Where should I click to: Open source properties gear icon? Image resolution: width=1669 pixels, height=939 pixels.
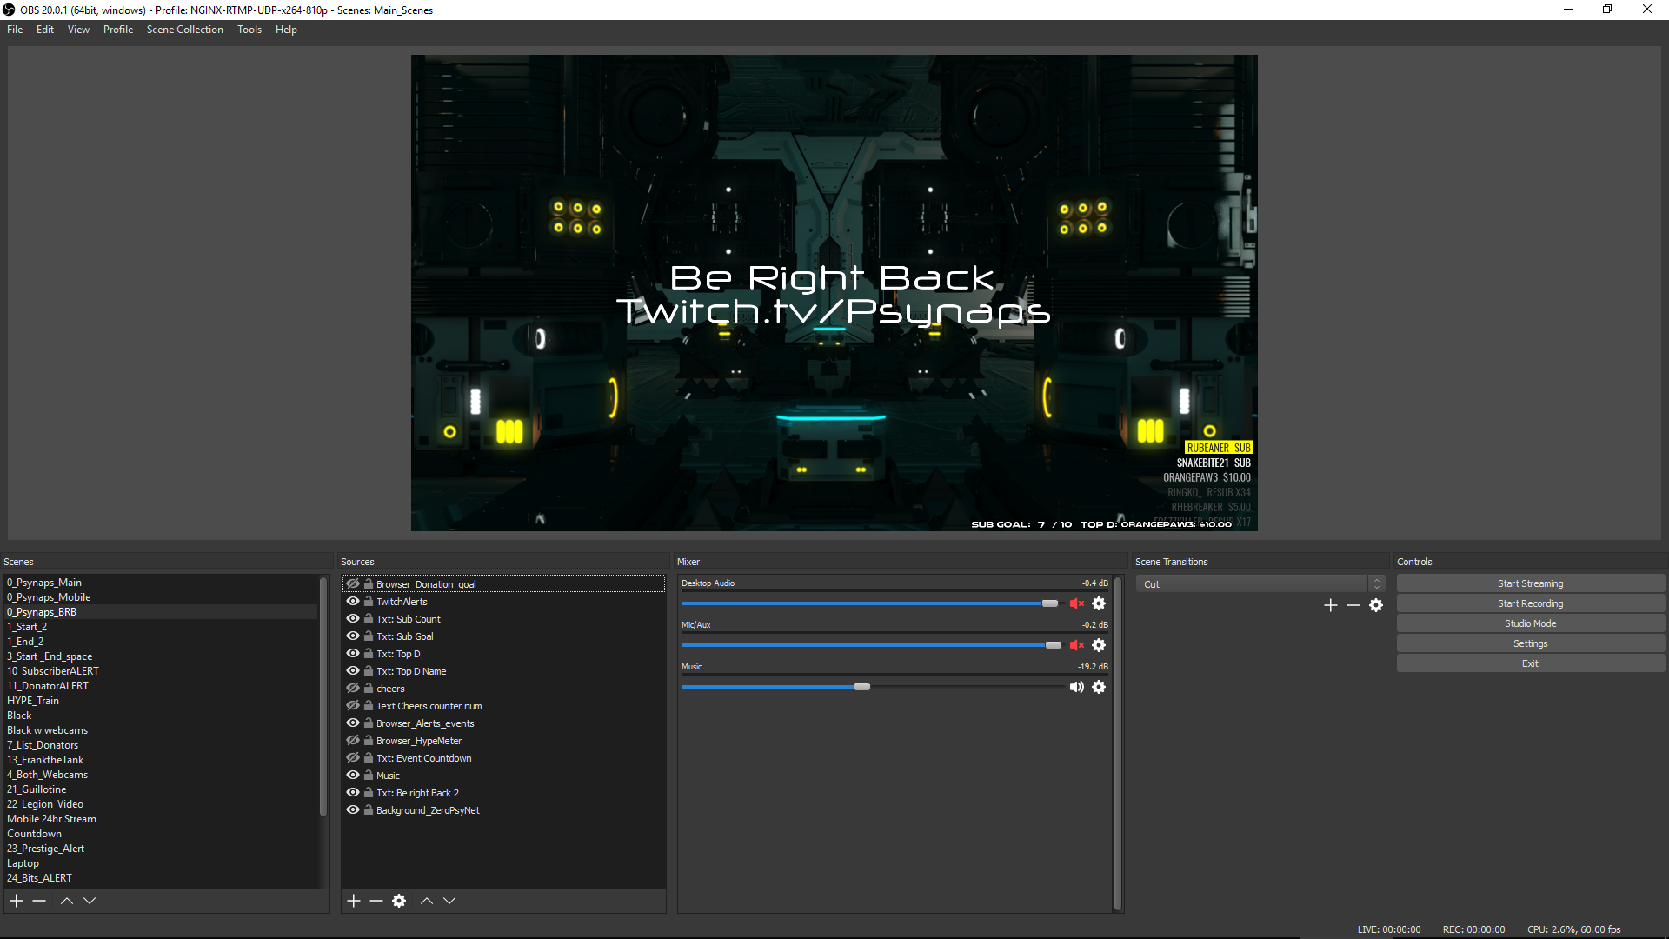[x=399, y=901]
